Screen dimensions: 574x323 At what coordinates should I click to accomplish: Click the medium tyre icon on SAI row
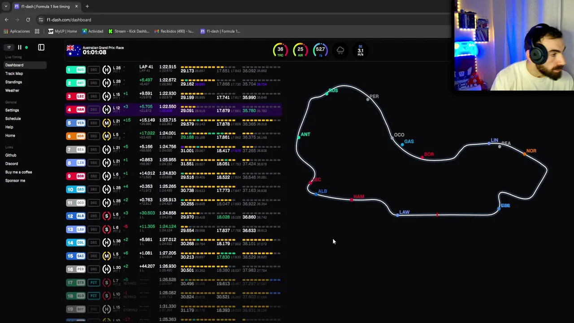106,256
